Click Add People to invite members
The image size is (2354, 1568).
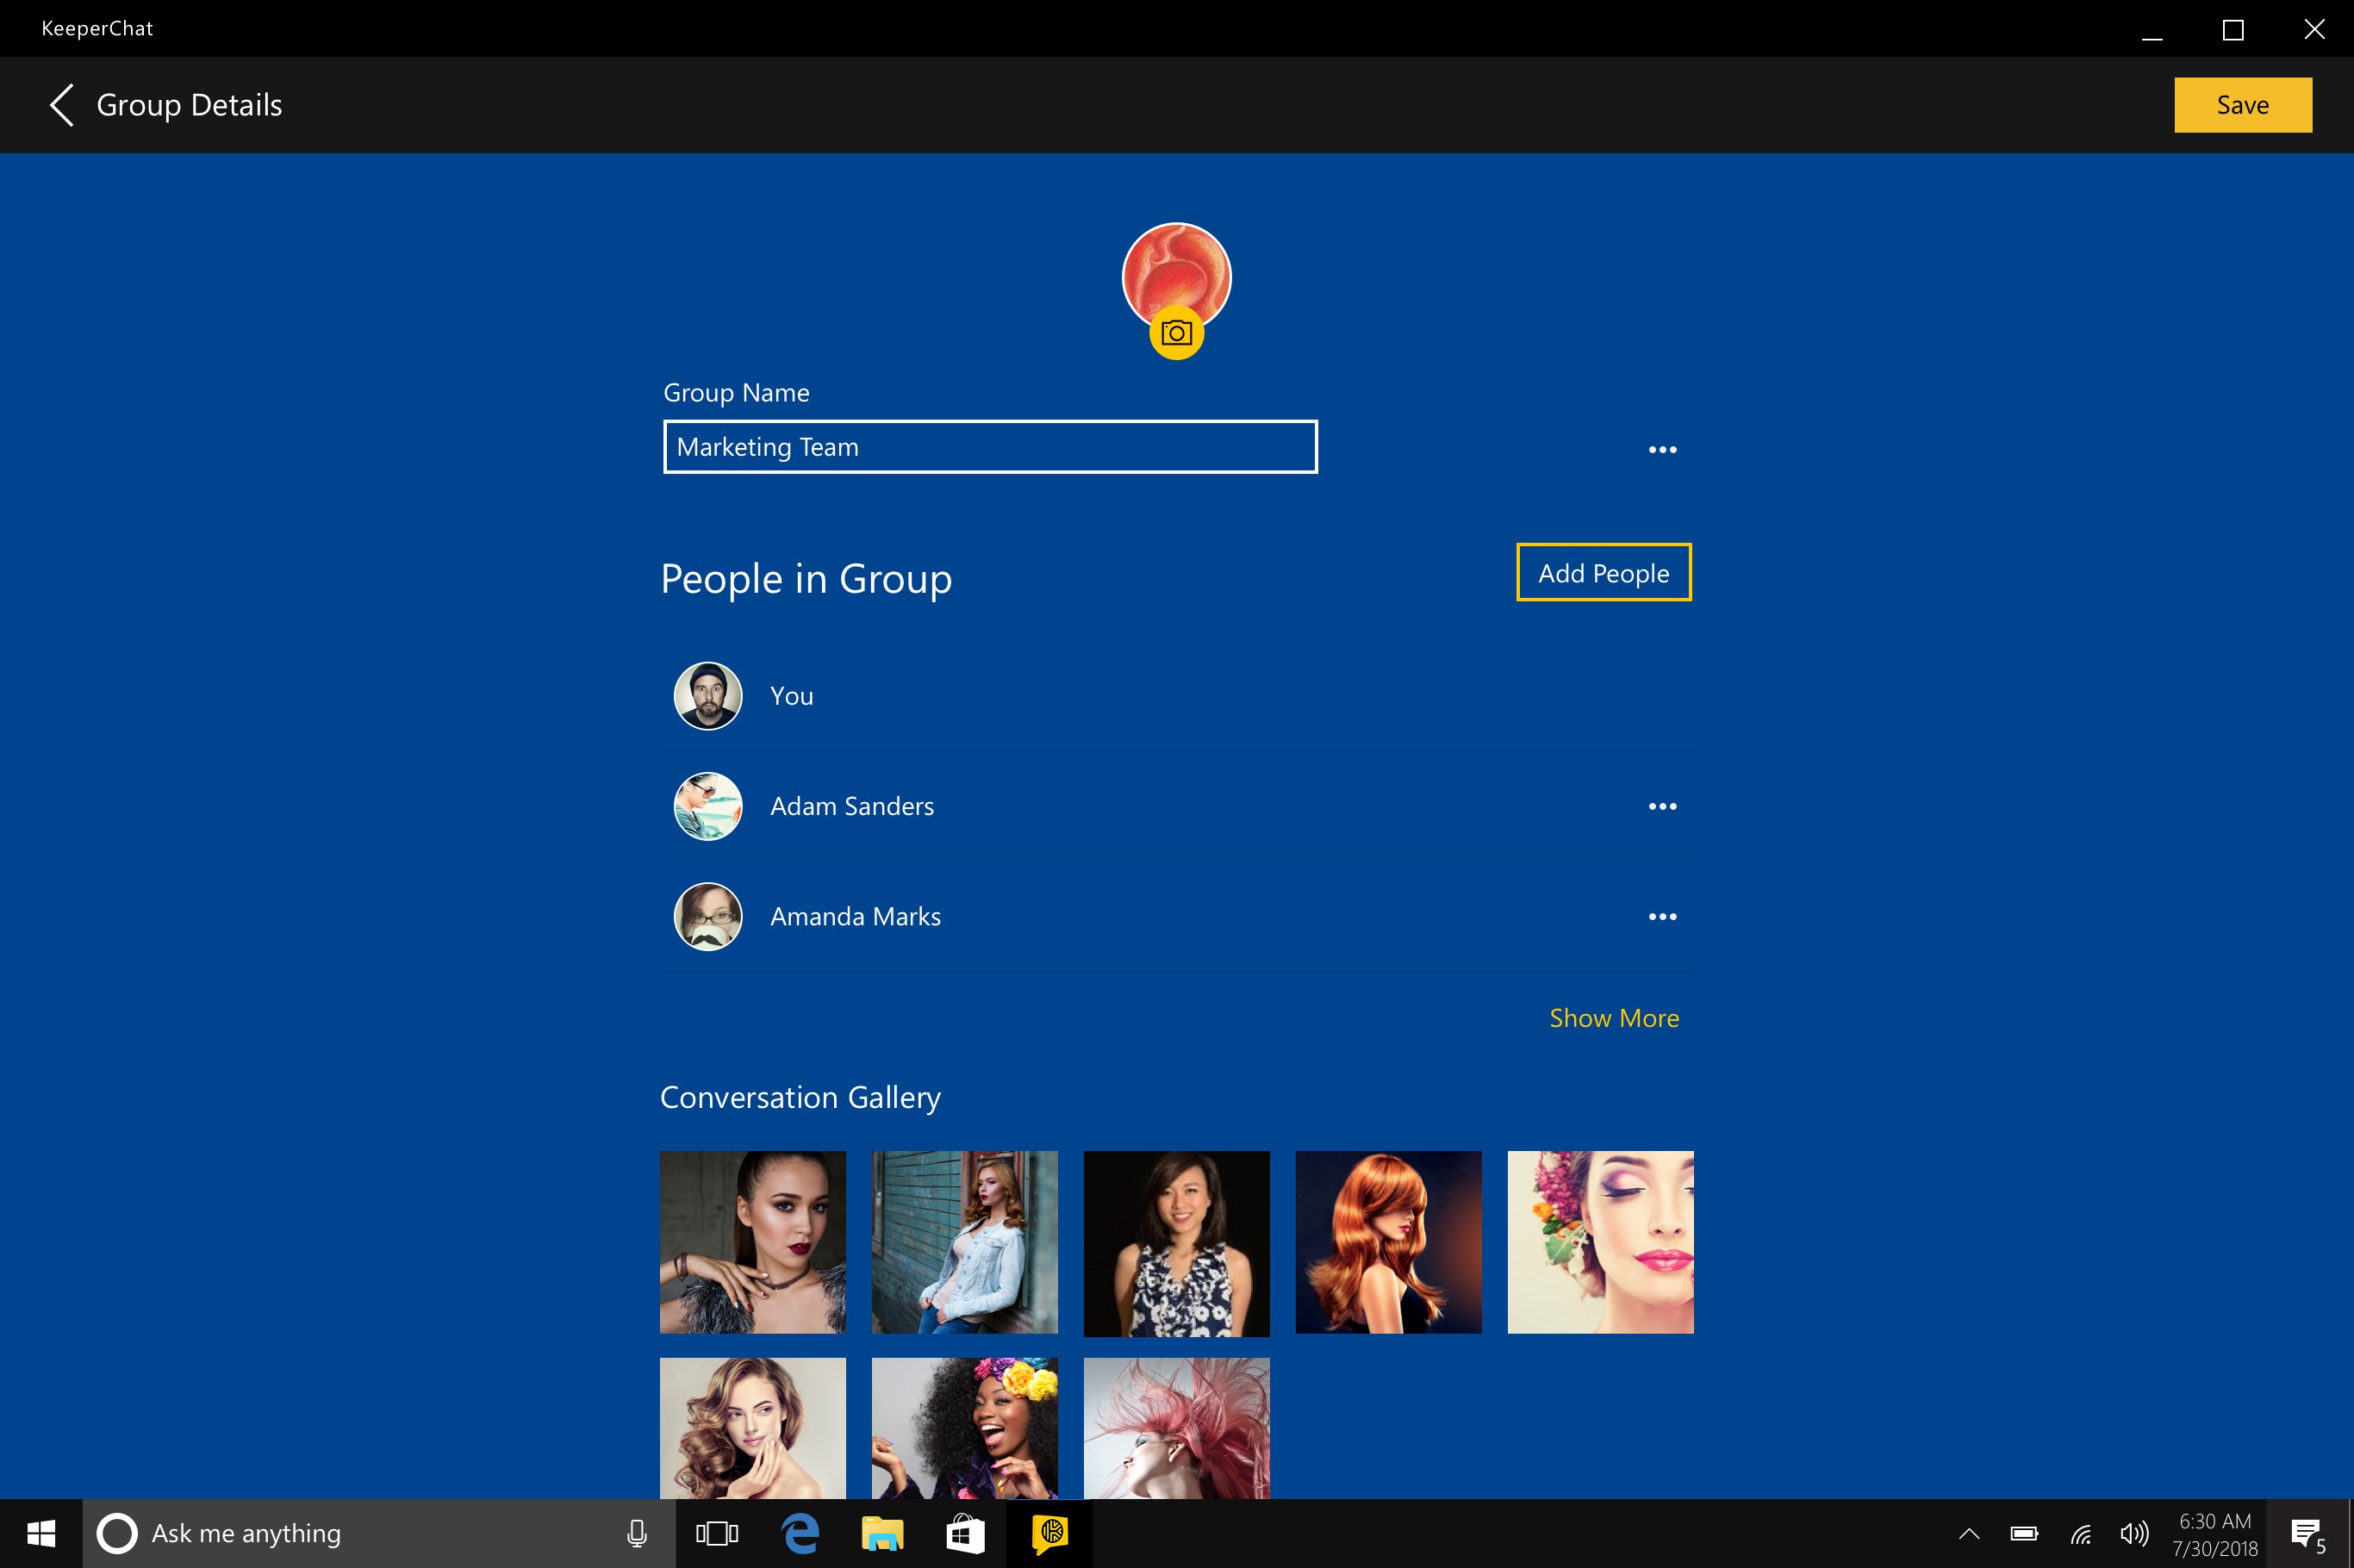click(x=1602, y=573)
